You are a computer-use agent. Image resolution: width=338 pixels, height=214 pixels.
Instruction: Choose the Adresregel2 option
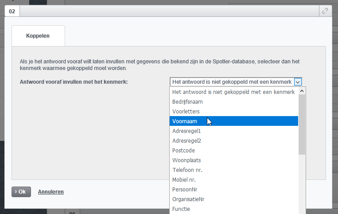(186, 140)
